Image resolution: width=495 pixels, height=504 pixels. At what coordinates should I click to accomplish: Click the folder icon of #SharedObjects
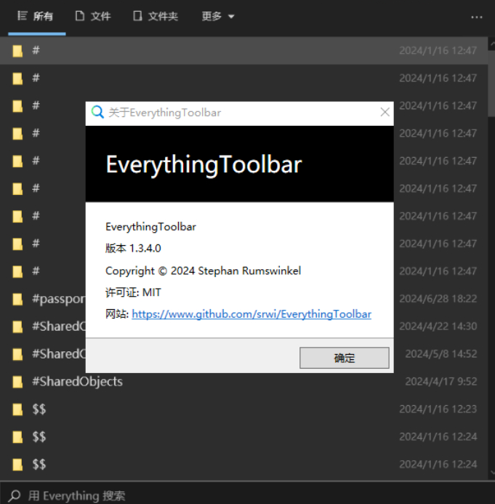[17, 382]
